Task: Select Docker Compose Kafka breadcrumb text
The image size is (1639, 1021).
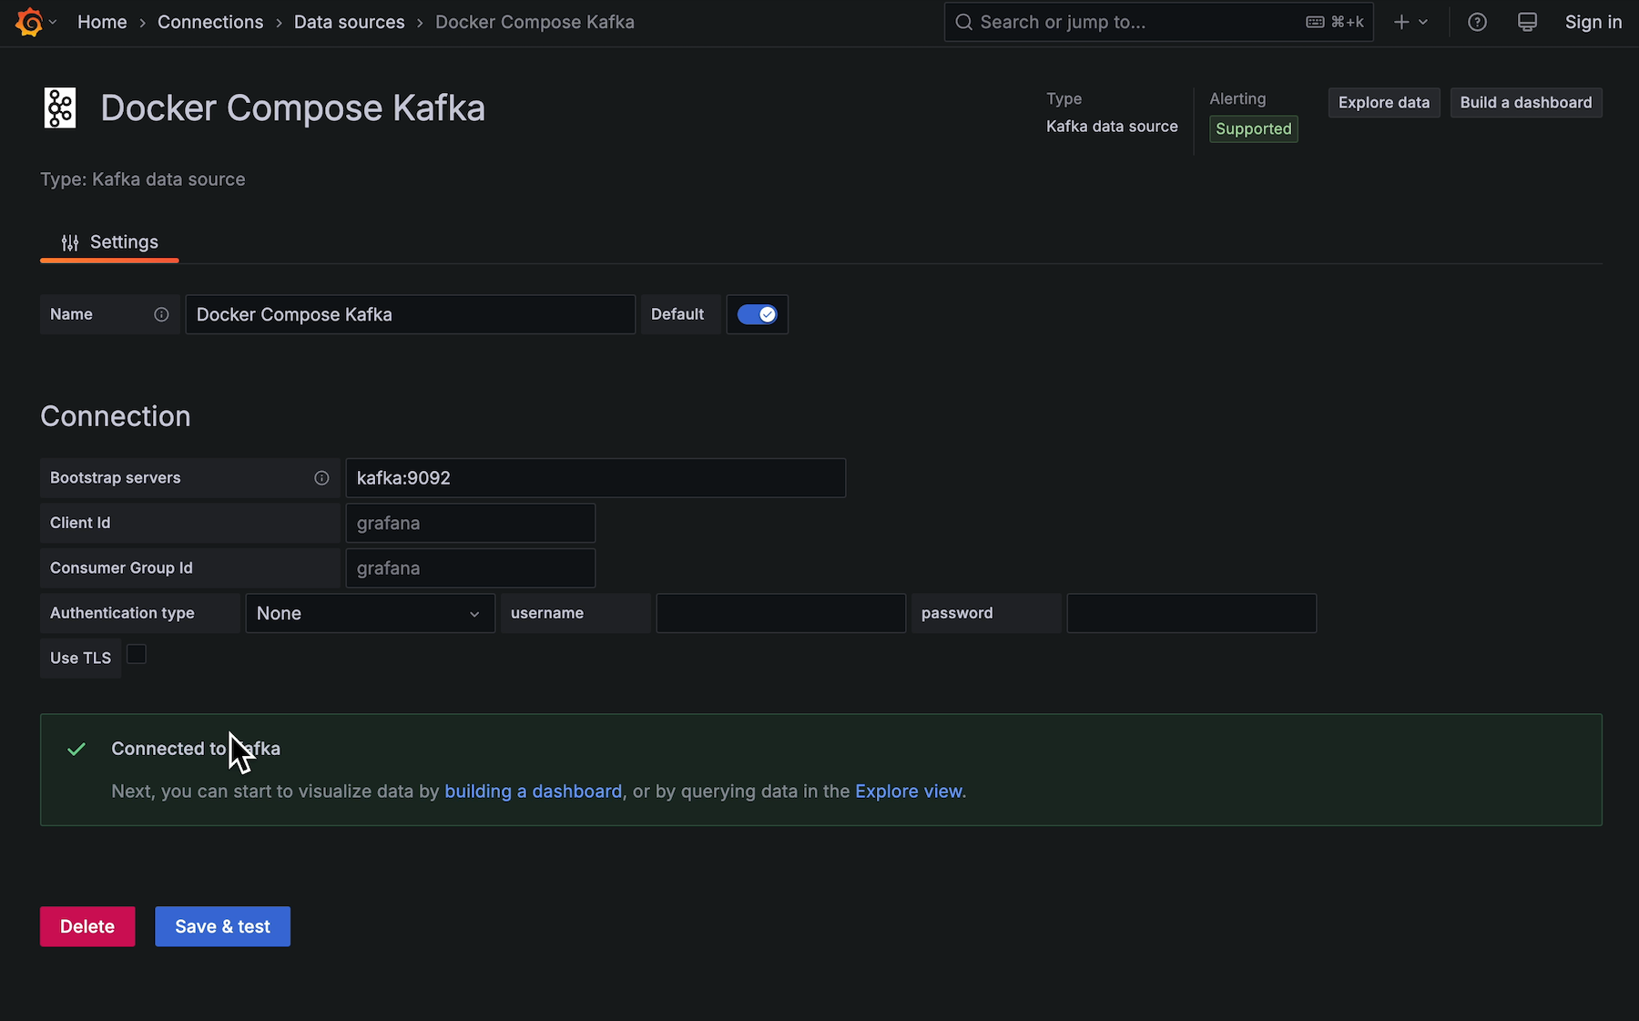Action: 534,22
